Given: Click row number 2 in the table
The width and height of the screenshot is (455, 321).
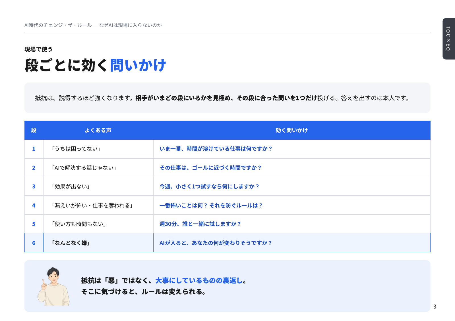Looking at the screenshot, I should (34, 168).
